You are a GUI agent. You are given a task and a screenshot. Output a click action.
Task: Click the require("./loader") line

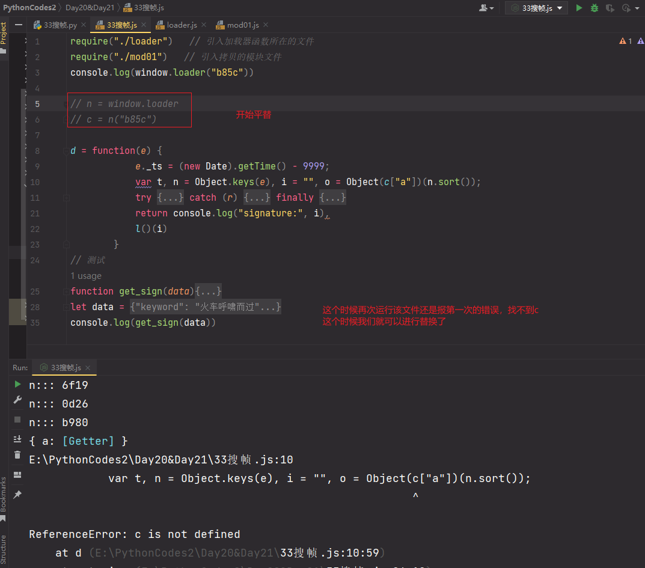[121, 41]
